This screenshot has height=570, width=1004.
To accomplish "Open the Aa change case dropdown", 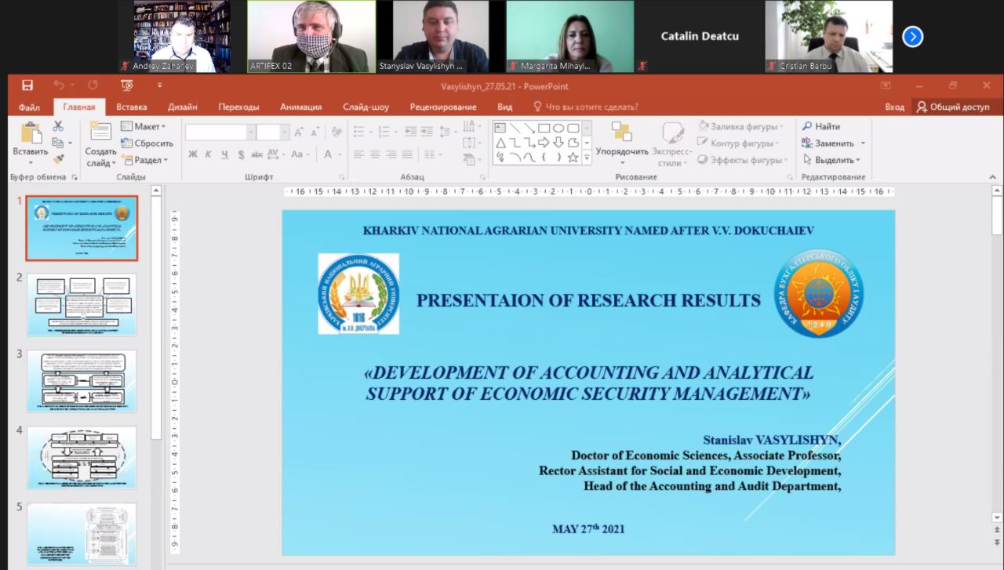I will point(301,154).
